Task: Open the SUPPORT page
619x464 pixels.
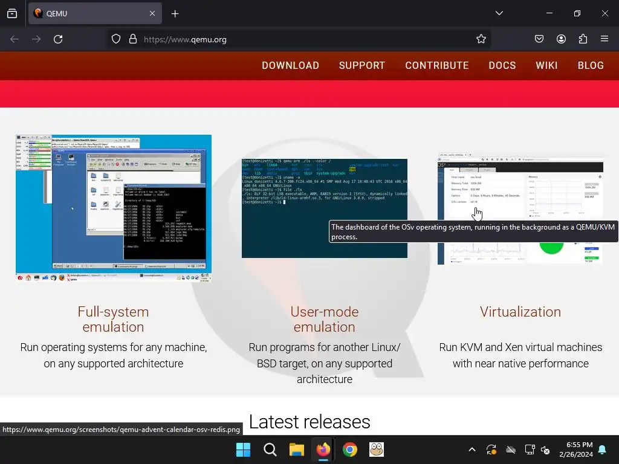Action: [362, 65]
